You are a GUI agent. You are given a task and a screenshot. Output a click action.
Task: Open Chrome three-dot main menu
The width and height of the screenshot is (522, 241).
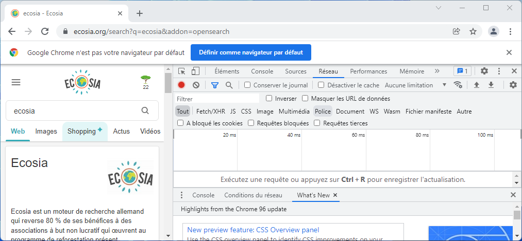point(510,31)
